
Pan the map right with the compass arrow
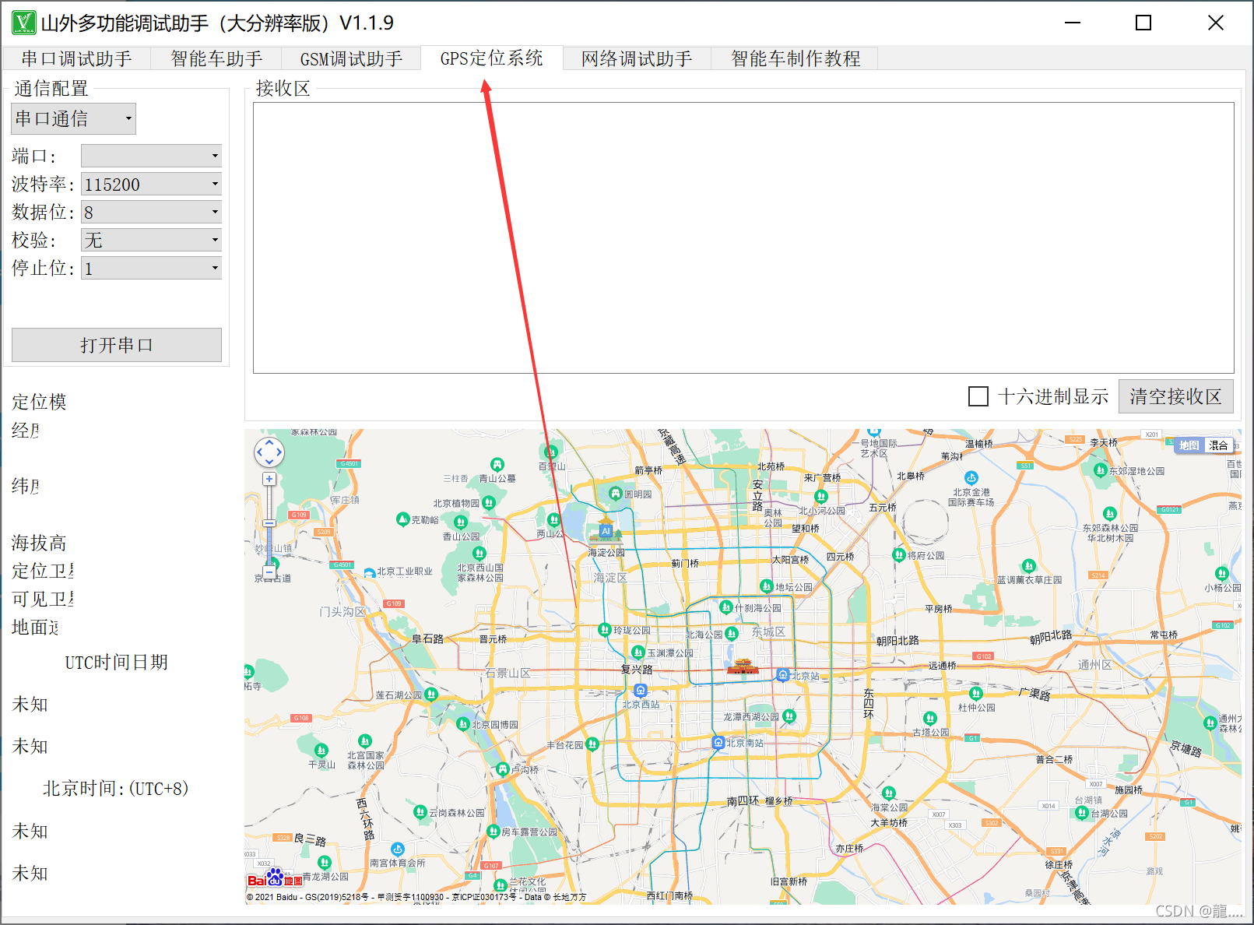pos(279,452)
